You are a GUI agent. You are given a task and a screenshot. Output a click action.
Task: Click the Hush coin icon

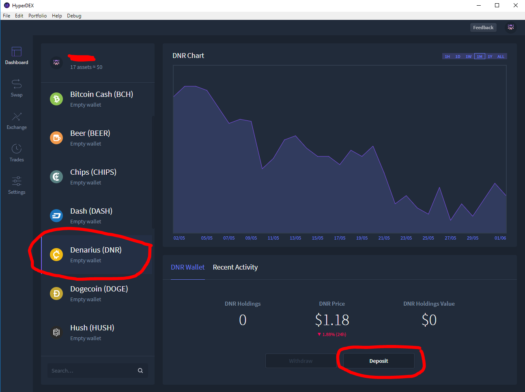coord(56,332)
